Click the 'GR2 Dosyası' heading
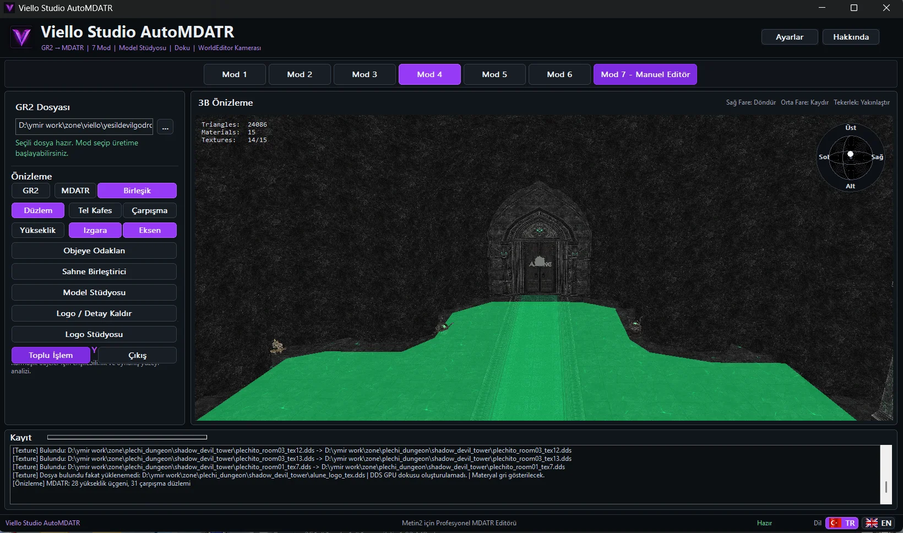This screenshot has height=533, width=903. pyautogui.click(x=42, y=107)
